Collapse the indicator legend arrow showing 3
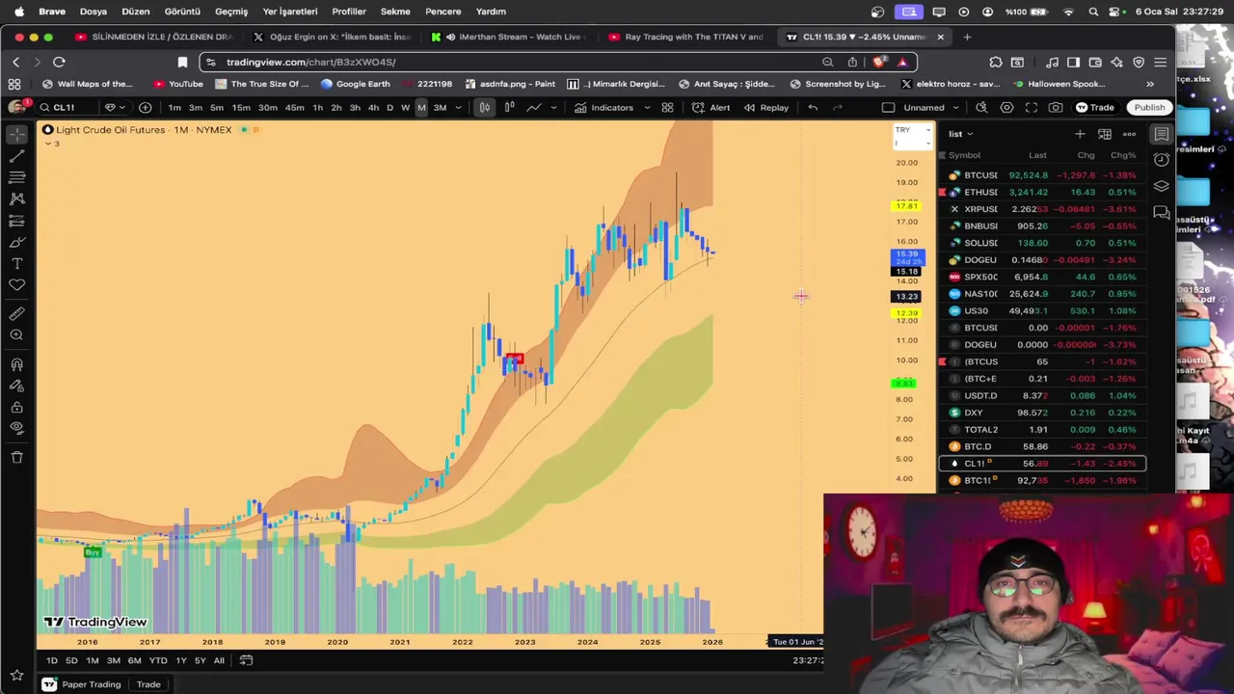Viewport: 1234px width, 694px height. point(49,144)
